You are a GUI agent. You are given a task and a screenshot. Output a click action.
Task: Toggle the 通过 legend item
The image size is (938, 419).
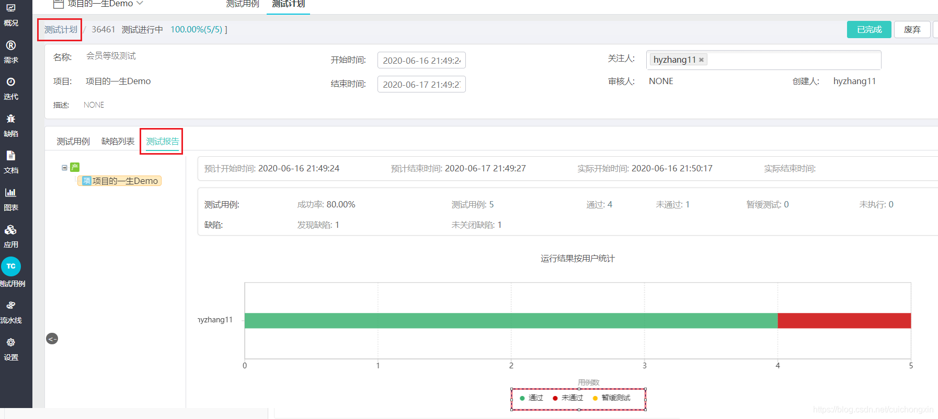[532, 398]
